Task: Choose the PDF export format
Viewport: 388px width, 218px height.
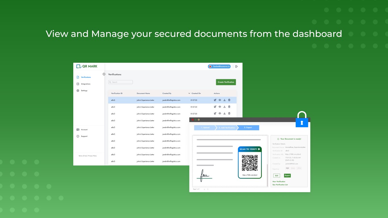Action: (288, 168)
